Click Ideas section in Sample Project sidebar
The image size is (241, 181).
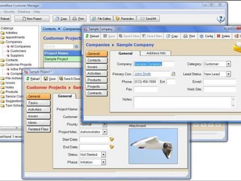[x=38, y=123]
